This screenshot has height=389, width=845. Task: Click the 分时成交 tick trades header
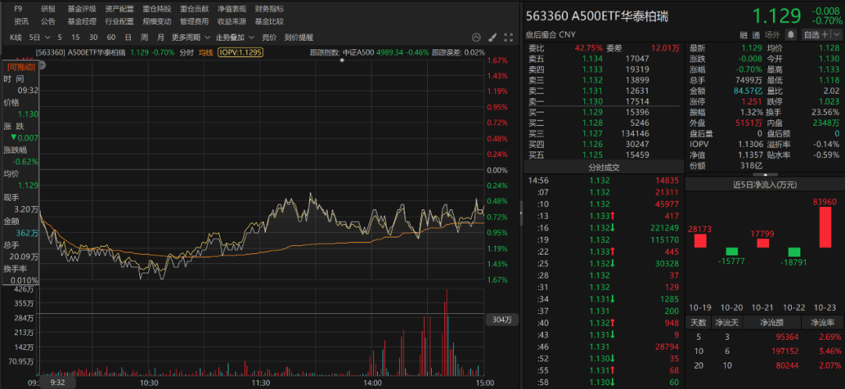(603, 168)
